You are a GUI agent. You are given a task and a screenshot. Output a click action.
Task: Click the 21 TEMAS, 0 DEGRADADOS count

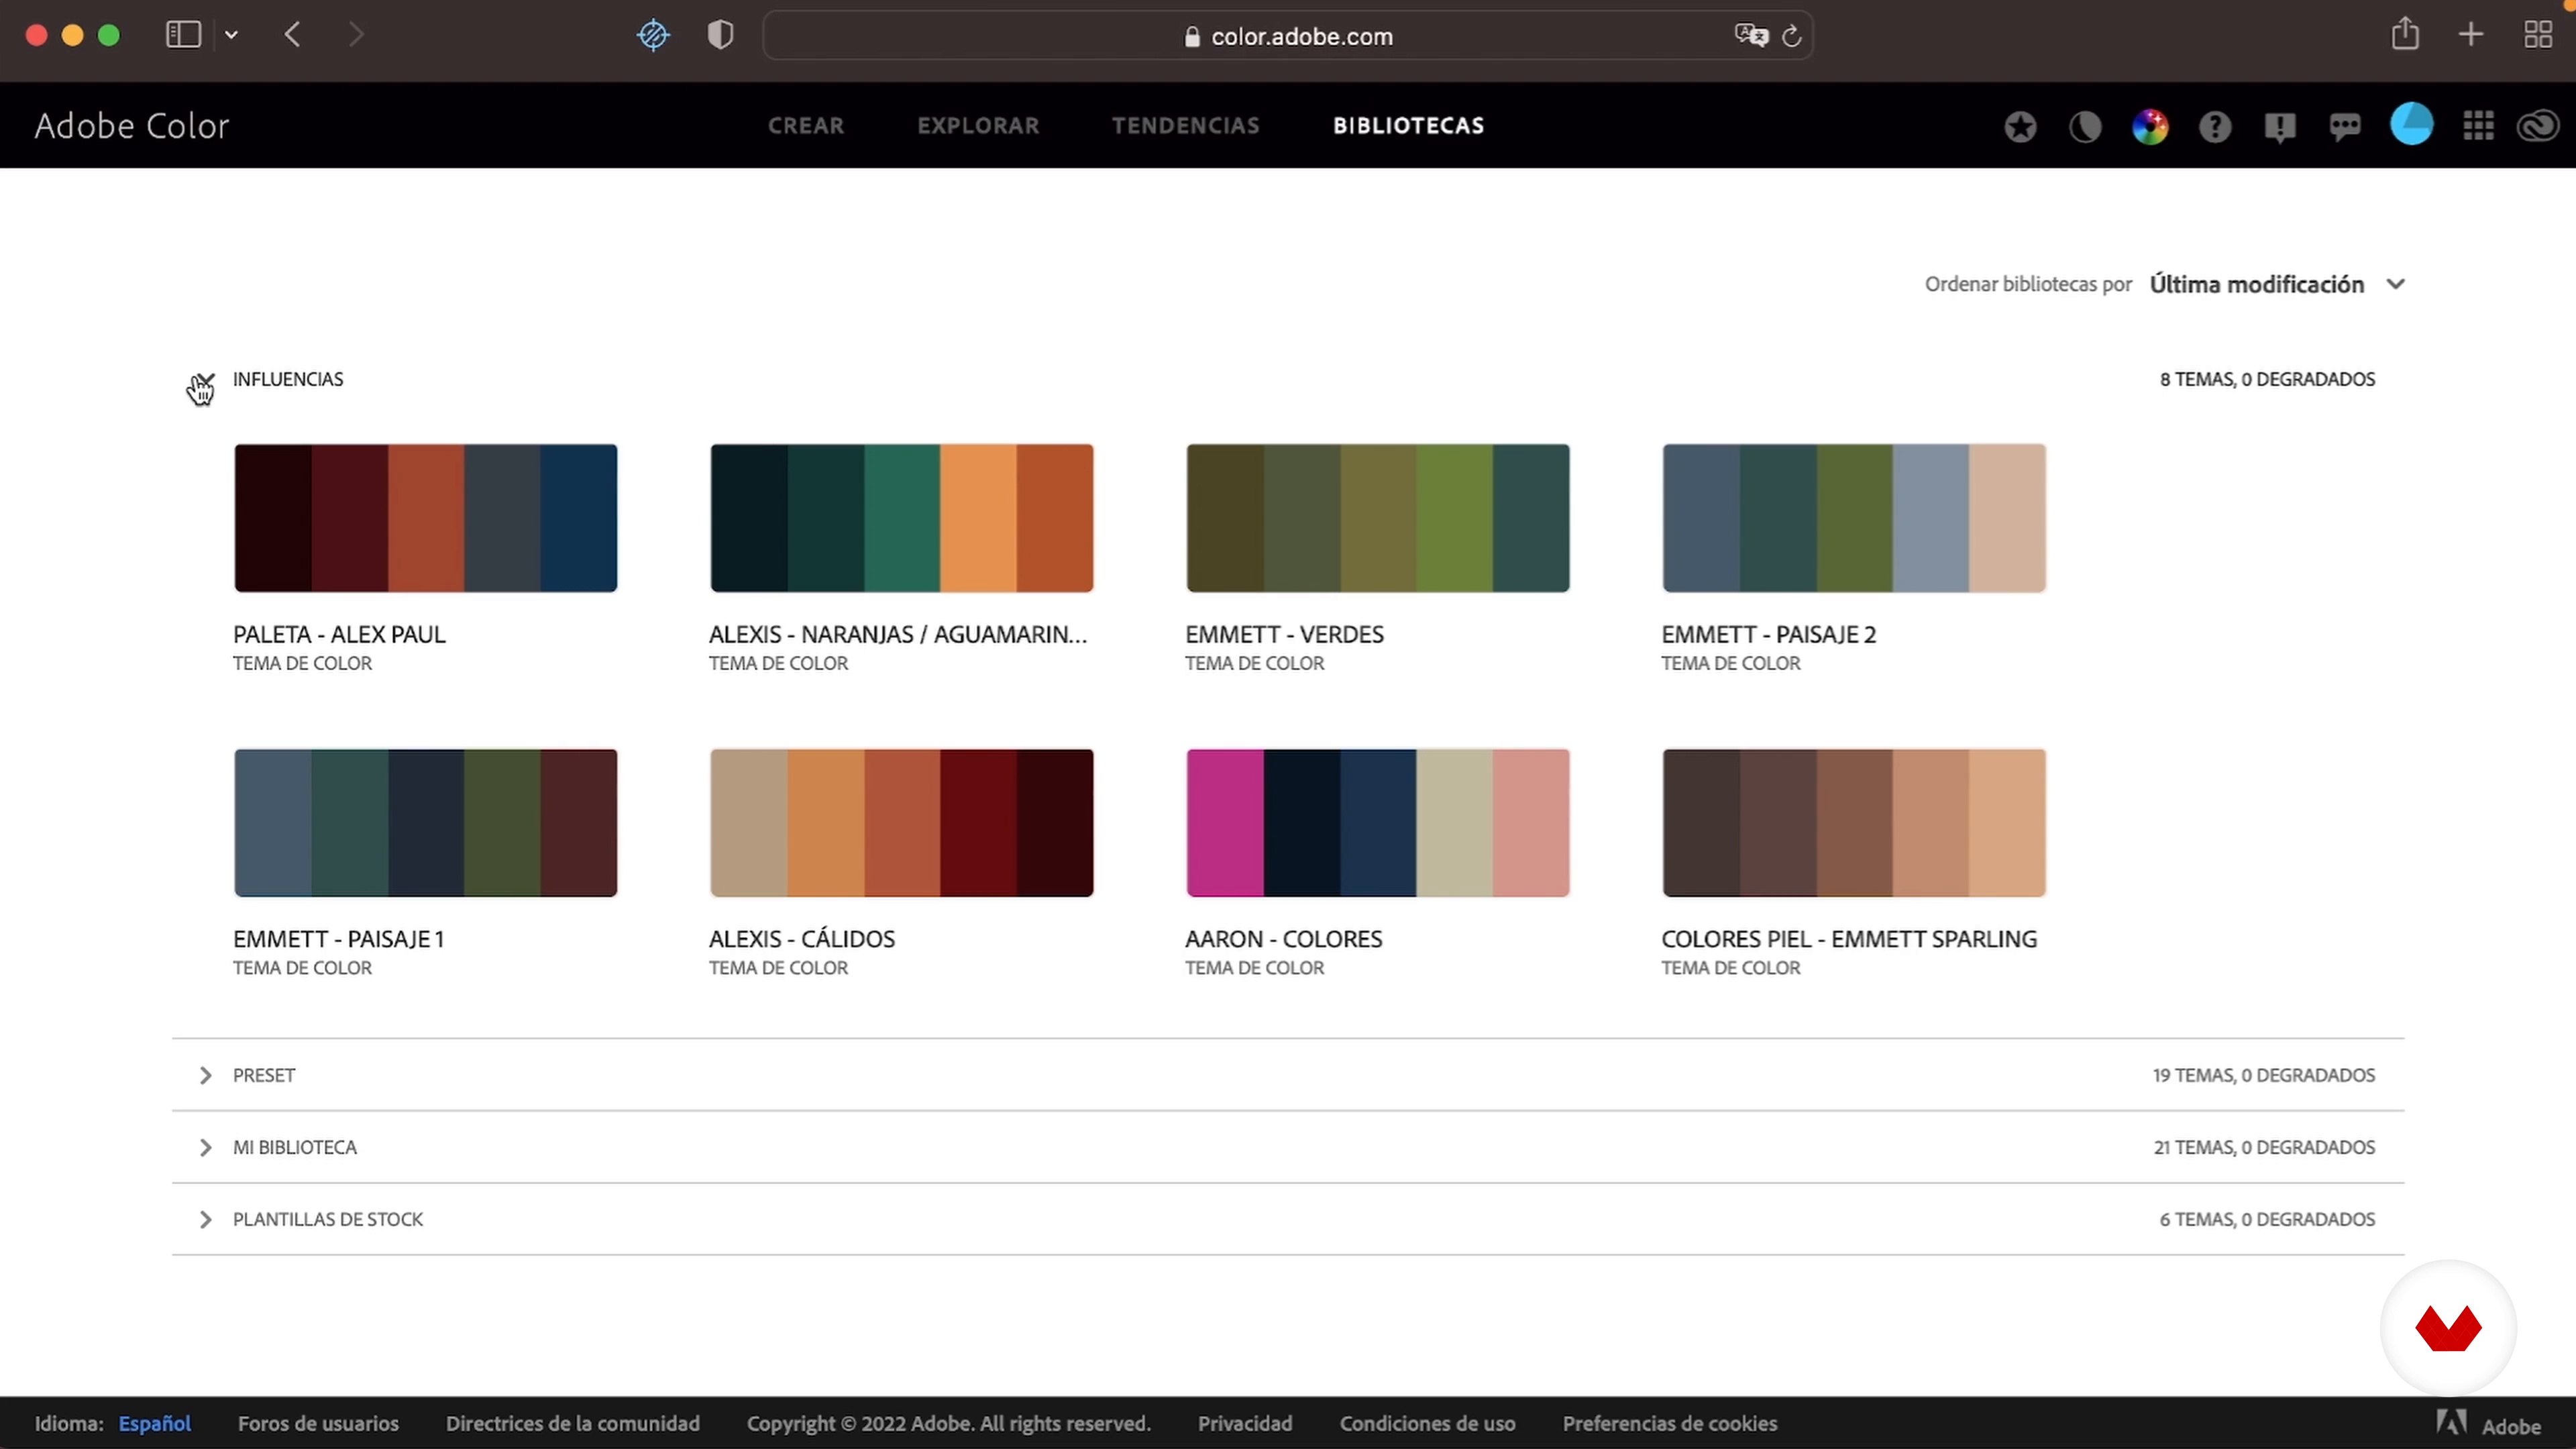[2264, 1147]
